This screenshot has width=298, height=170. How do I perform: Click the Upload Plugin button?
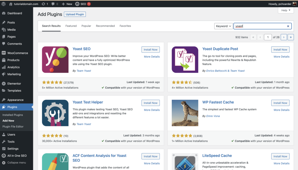coord(75,14)
